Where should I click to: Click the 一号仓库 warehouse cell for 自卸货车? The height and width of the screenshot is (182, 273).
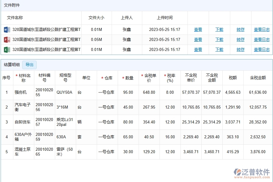(106, 122)
